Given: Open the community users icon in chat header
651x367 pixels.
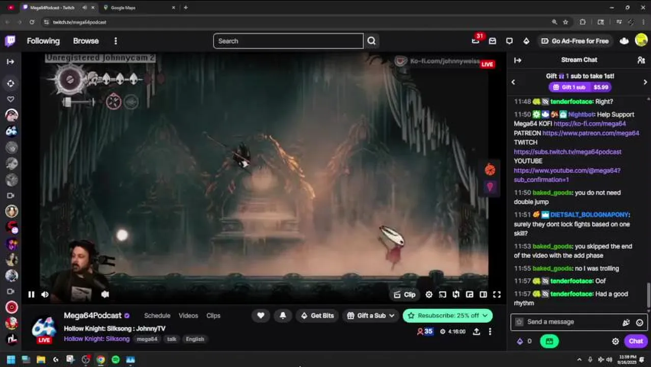Looking at the screenshot, I should click(x=641, y=60).
